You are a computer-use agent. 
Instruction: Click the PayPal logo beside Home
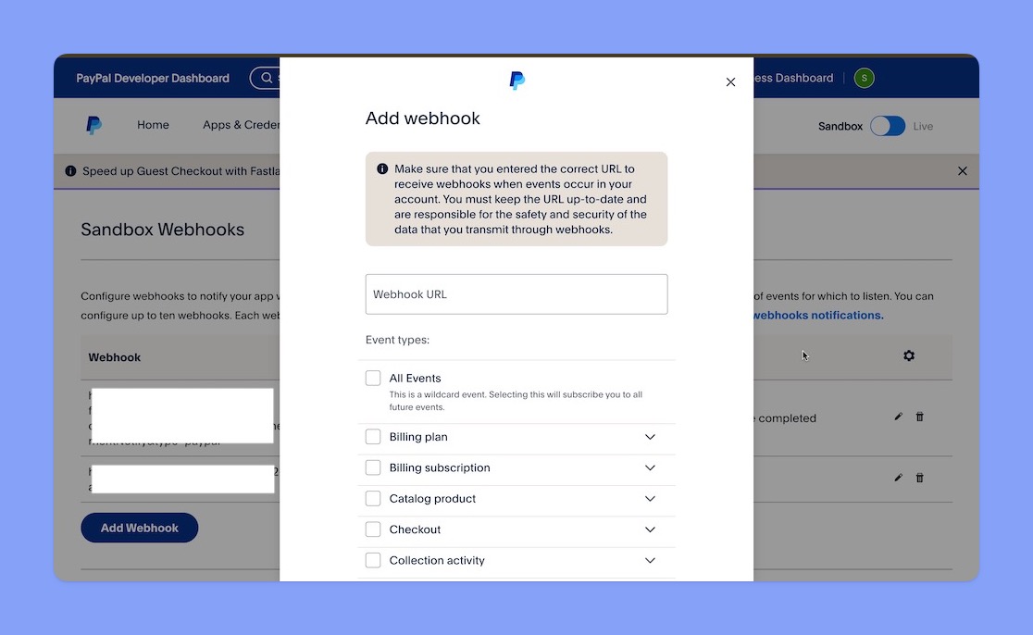93,125
